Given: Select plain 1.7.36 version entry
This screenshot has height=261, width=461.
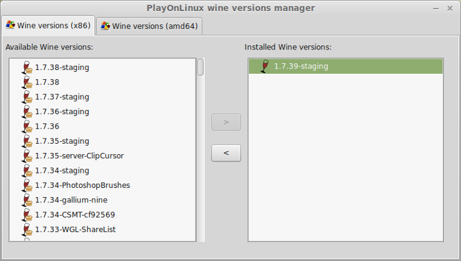Looking at the screenshot, I should 102,127.
